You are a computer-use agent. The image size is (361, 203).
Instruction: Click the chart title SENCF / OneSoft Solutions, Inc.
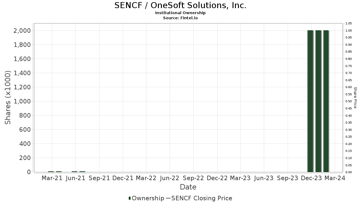[180, 5]
